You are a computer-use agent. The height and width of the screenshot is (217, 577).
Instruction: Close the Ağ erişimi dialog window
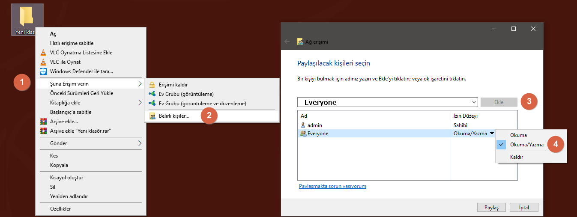click(533, 29)
